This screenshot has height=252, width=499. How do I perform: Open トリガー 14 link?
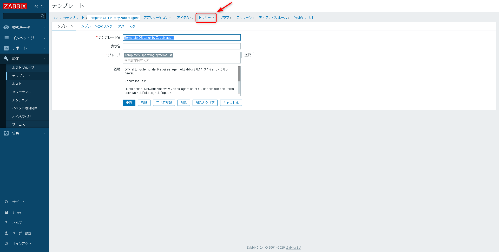tap(206, 18)
